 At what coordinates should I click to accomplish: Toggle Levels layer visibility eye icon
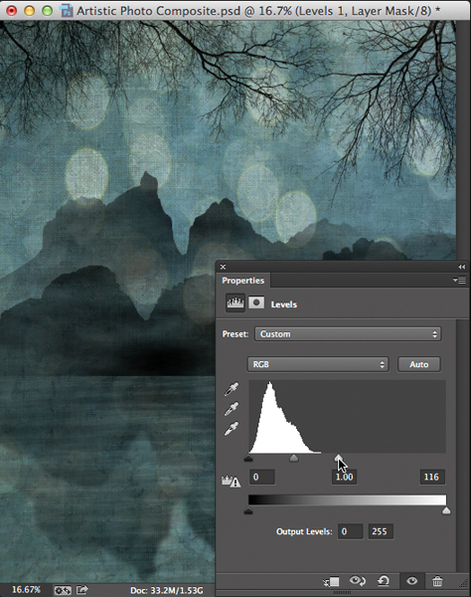click(x=411, y=581)
